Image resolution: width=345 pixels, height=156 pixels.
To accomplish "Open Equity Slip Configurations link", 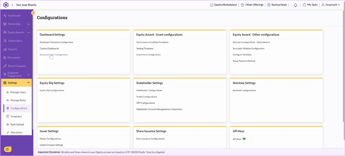I will (x=52, y=90).
